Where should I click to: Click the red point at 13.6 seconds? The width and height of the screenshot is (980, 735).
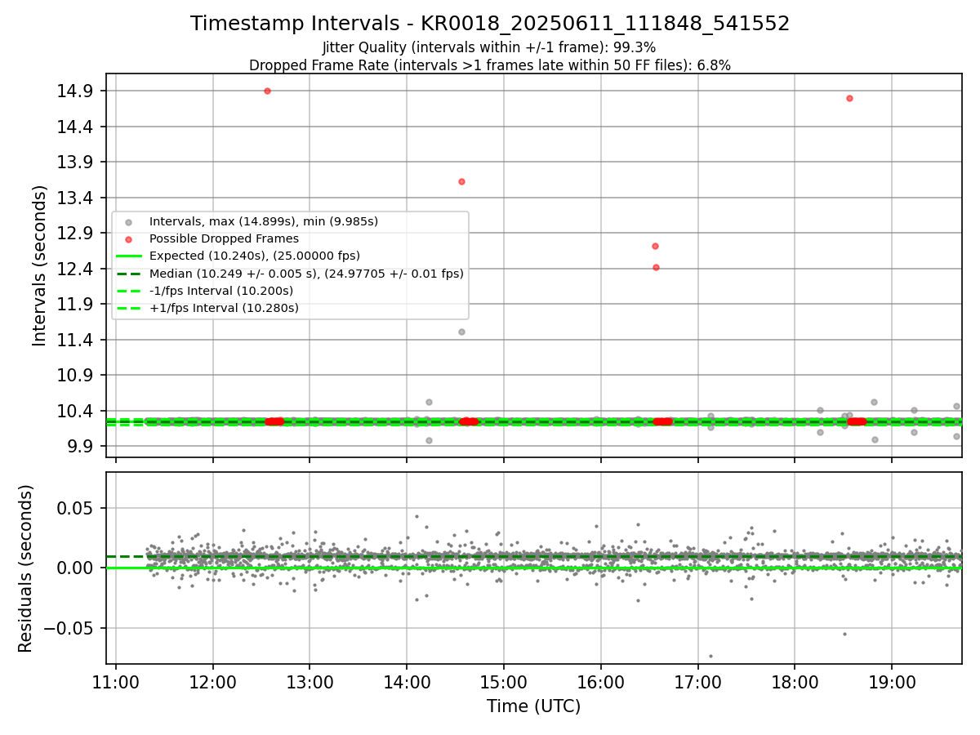pos(461,181)
